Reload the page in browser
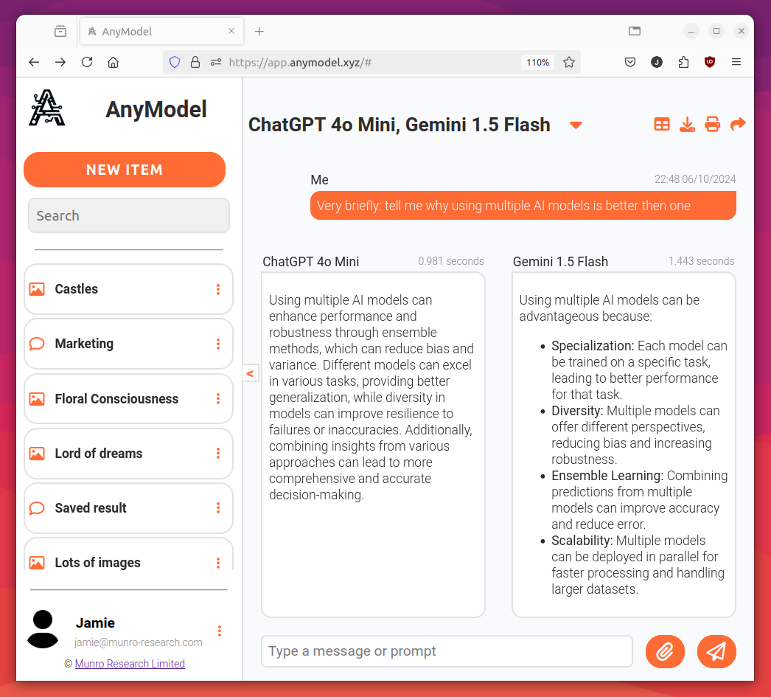Image resolution: width=771 pixels, height=697 pixels. coord(87,62)
